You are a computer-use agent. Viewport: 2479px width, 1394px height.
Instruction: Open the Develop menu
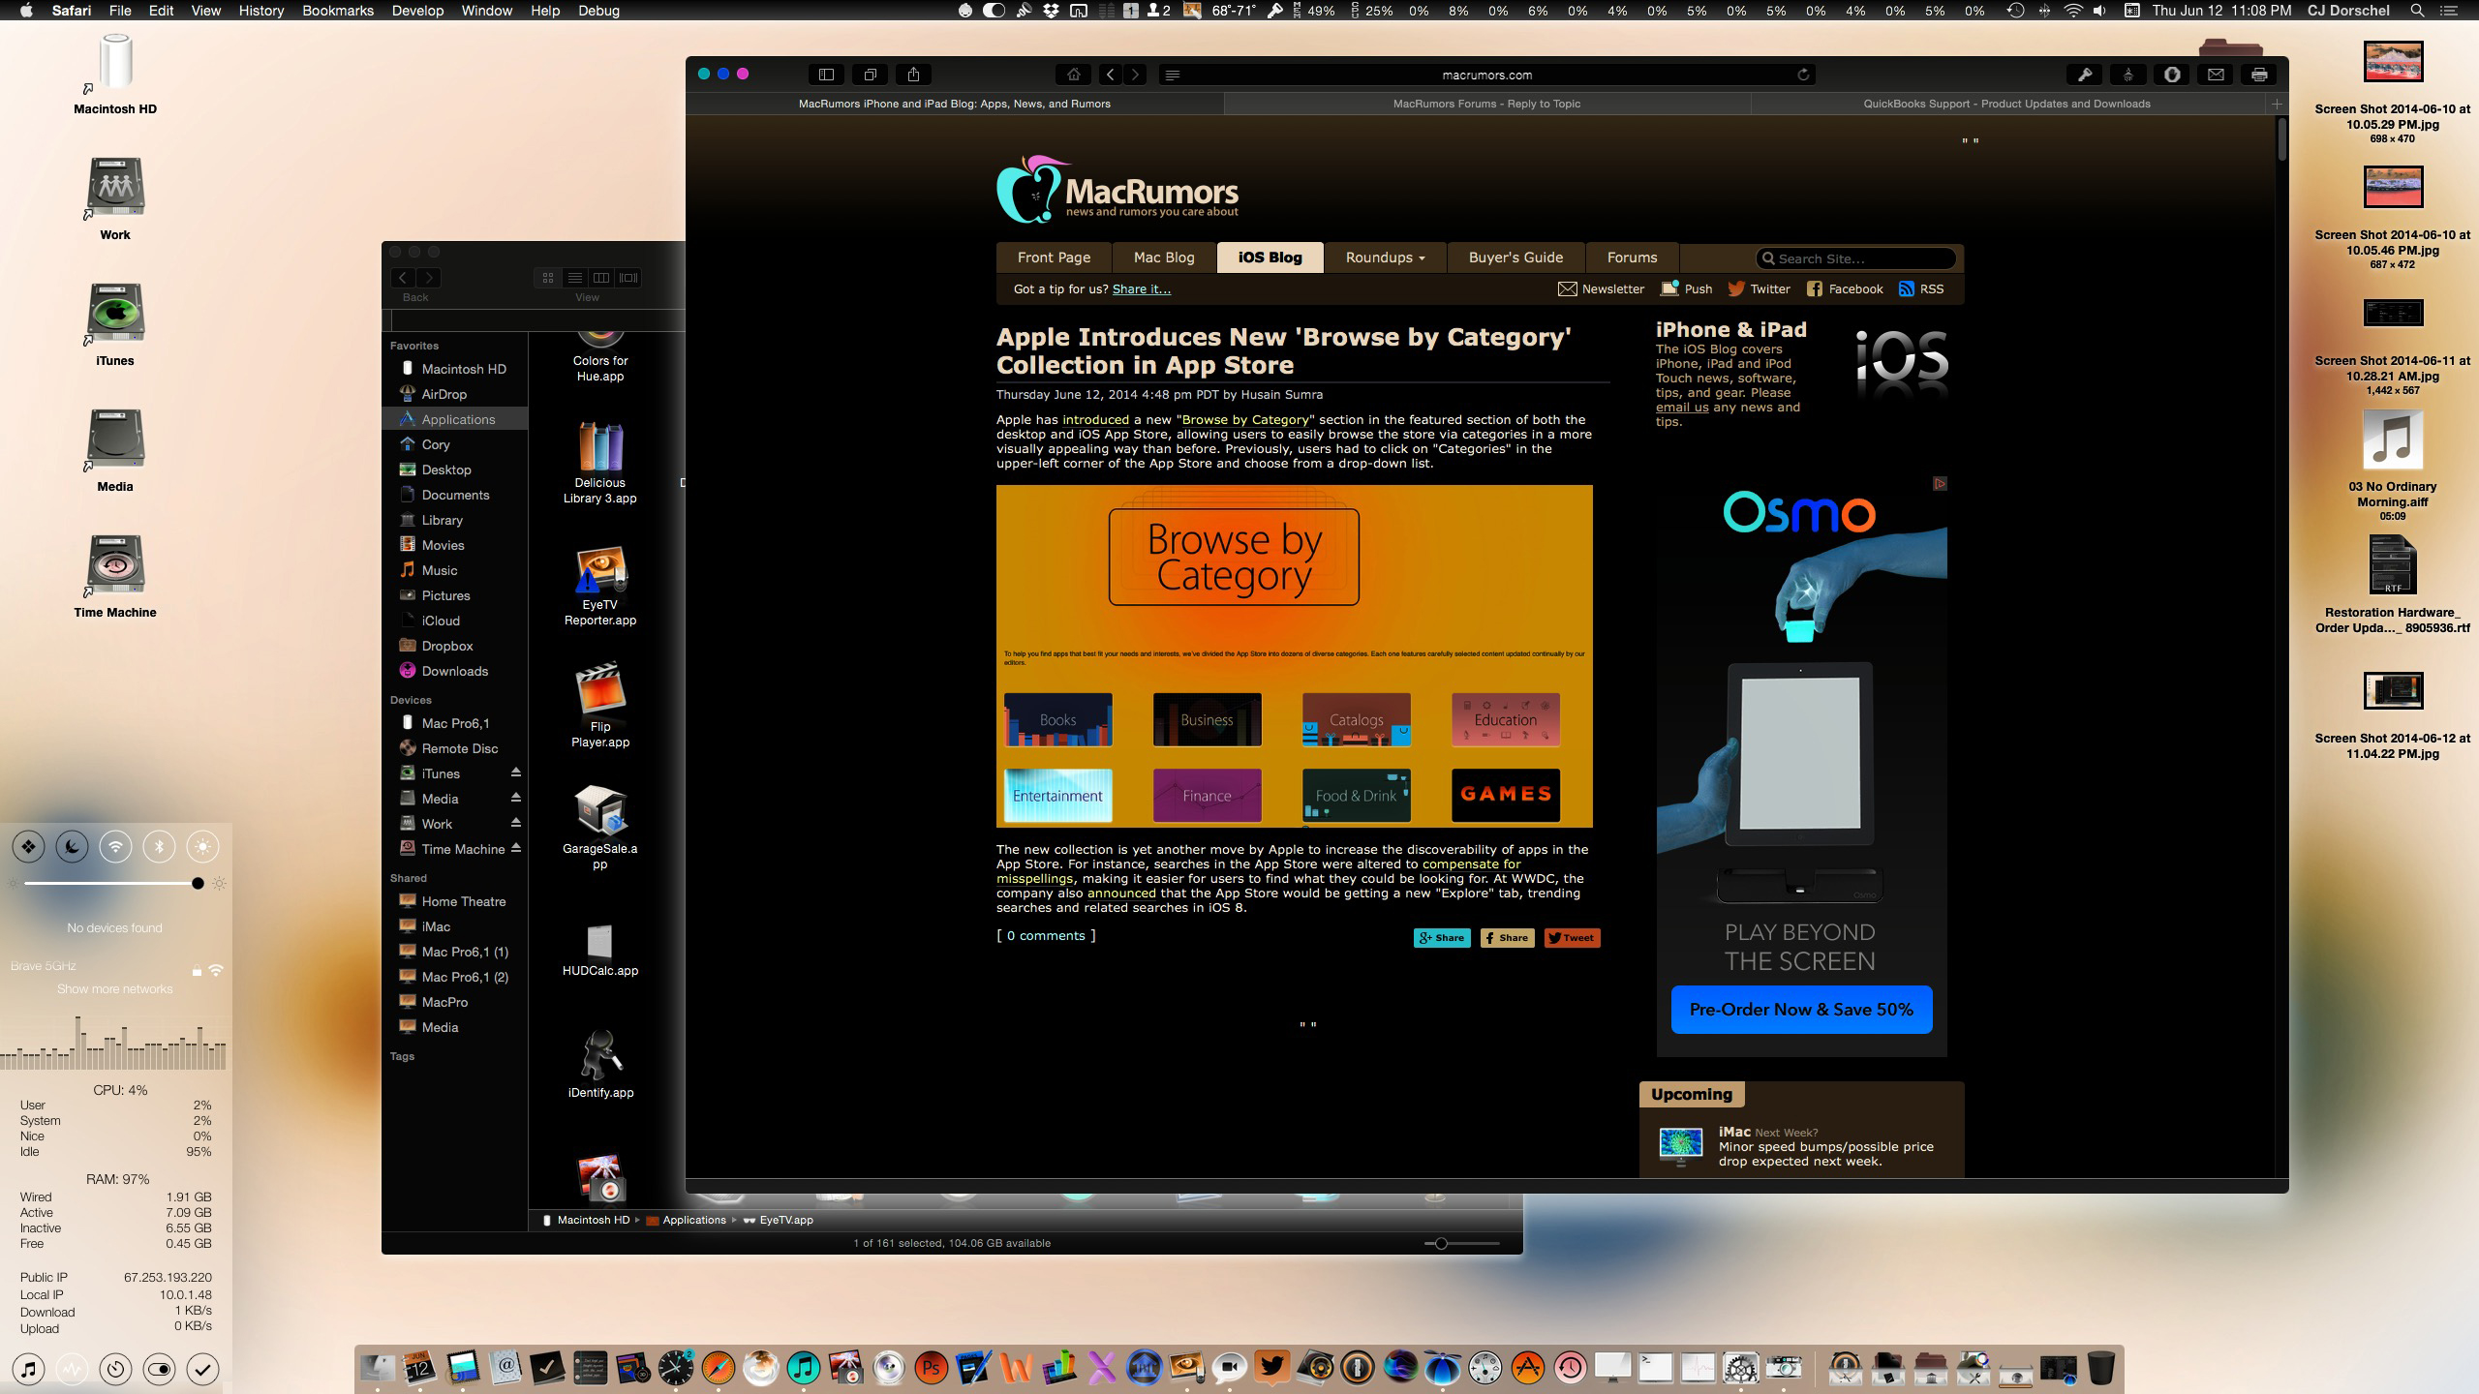tap(417, 11)
